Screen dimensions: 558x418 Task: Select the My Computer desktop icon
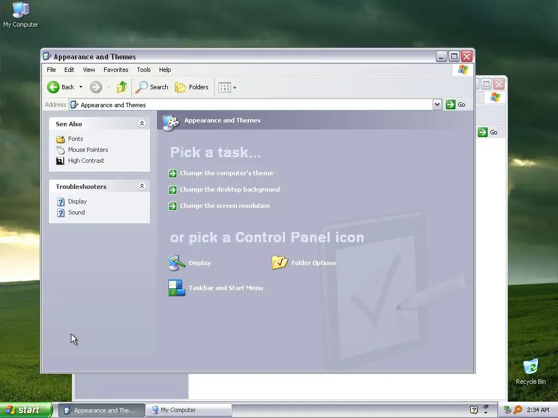[21, 15]
